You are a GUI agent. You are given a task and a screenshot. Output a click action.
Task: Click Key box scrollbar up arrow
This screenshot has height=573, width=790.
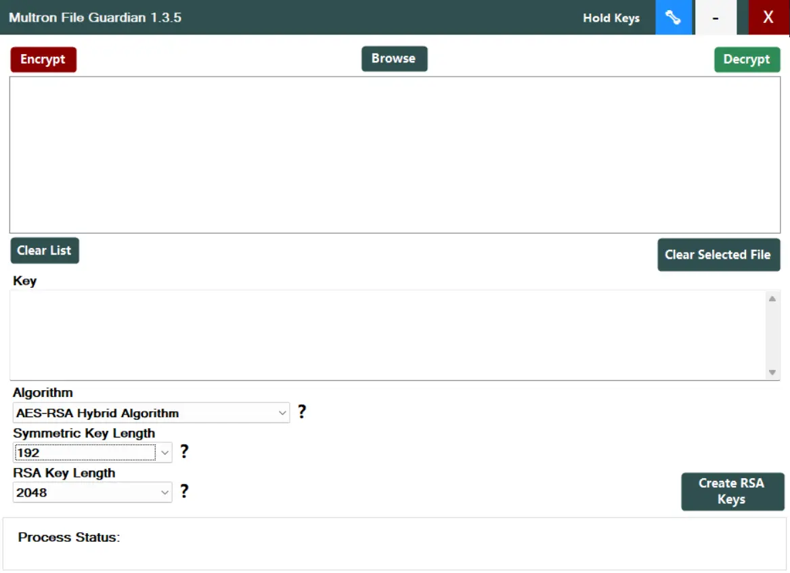[x=772, y=299]
